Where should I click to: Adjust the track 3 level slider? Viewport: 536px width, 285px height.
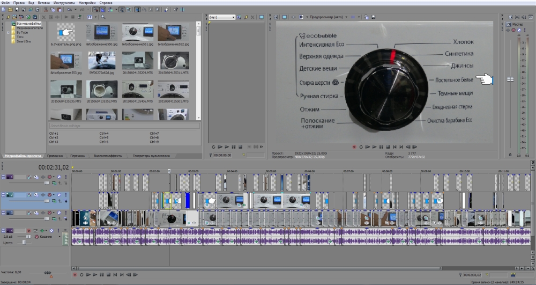47,218
